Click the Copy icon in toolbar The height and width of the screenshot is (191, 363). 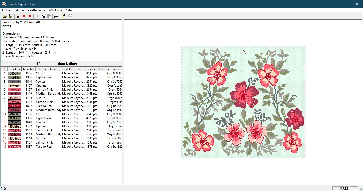tap(43, 16)
